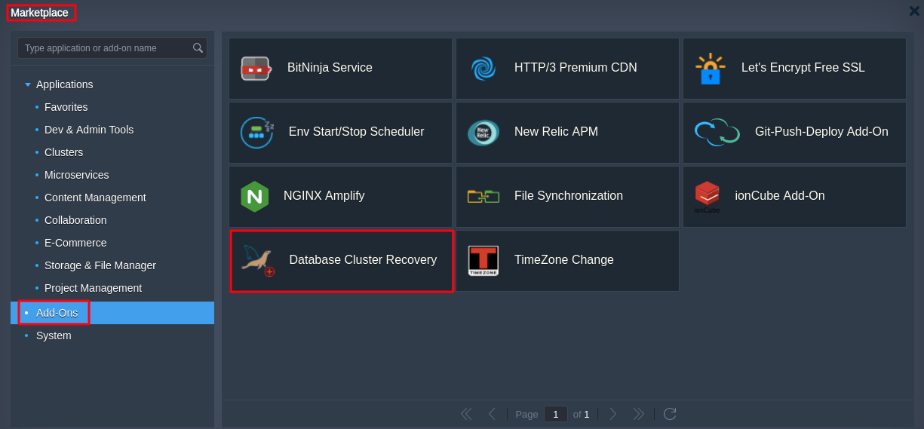Click the File Synchronization folders icon
Viewport: 924px width, 429px height.
tap(483, 196)
